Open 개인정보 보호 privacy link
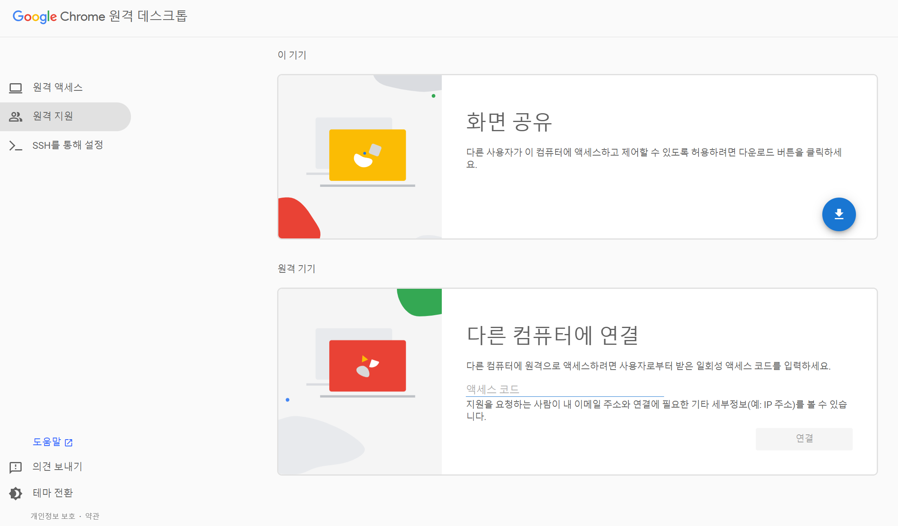This screenshot has width=898, height=526. (53, 516)
